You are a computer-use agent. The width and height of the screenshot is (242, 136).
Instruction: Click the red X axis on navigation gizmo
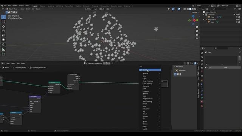click(x=194, y=20)
